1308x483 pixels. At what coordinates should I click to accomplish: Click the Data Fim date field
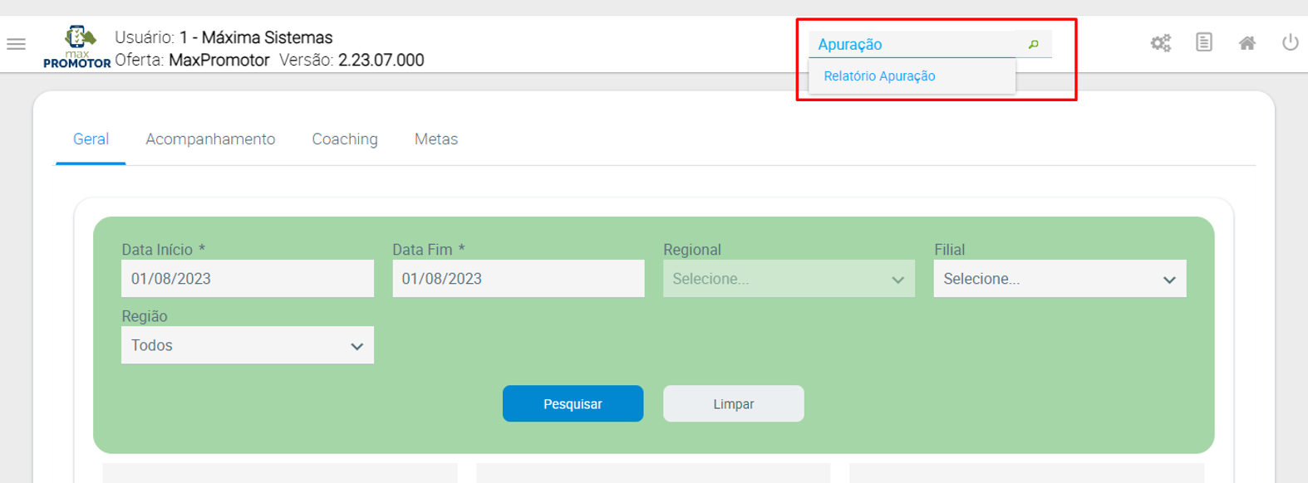click(518, 279)
